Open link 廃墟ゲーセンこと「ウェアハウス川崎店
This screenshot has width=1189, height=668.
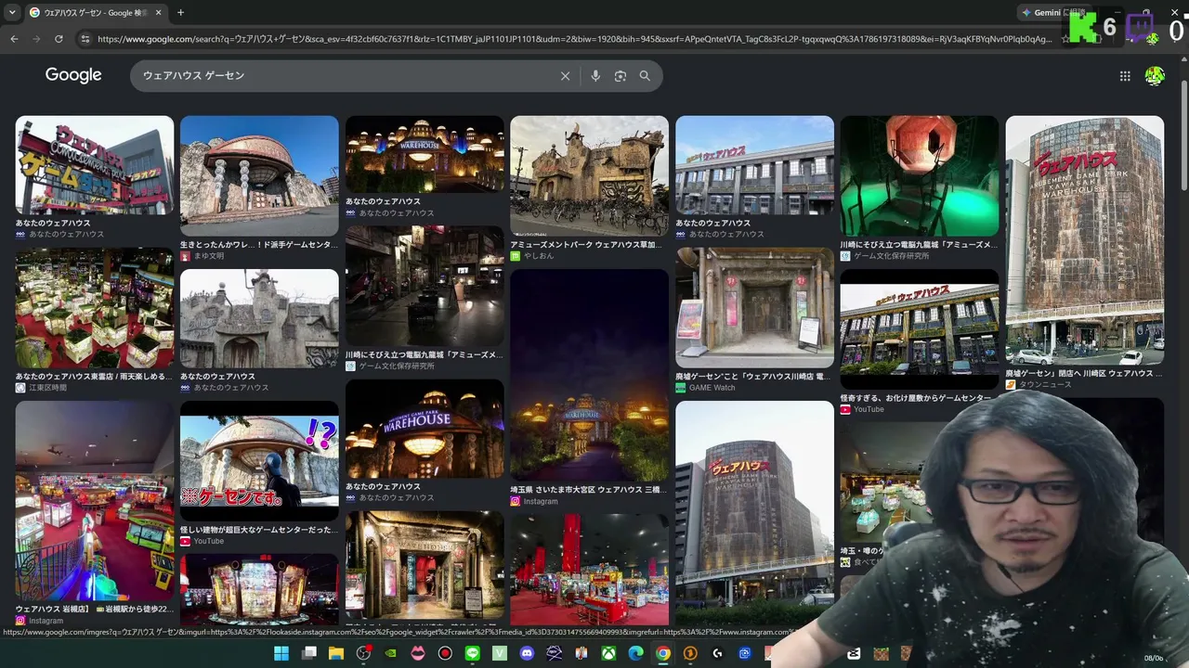pyautogui.click(x=754, y=377)
